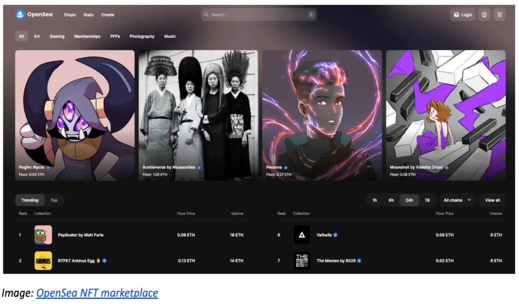
Task: Click Floor: 0.27 ETH on Persona card
Action: click(x=279, y=175)
